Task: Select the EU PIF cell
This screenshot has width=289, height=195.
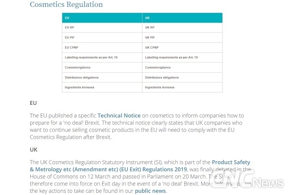Action: tap(102, 38)
